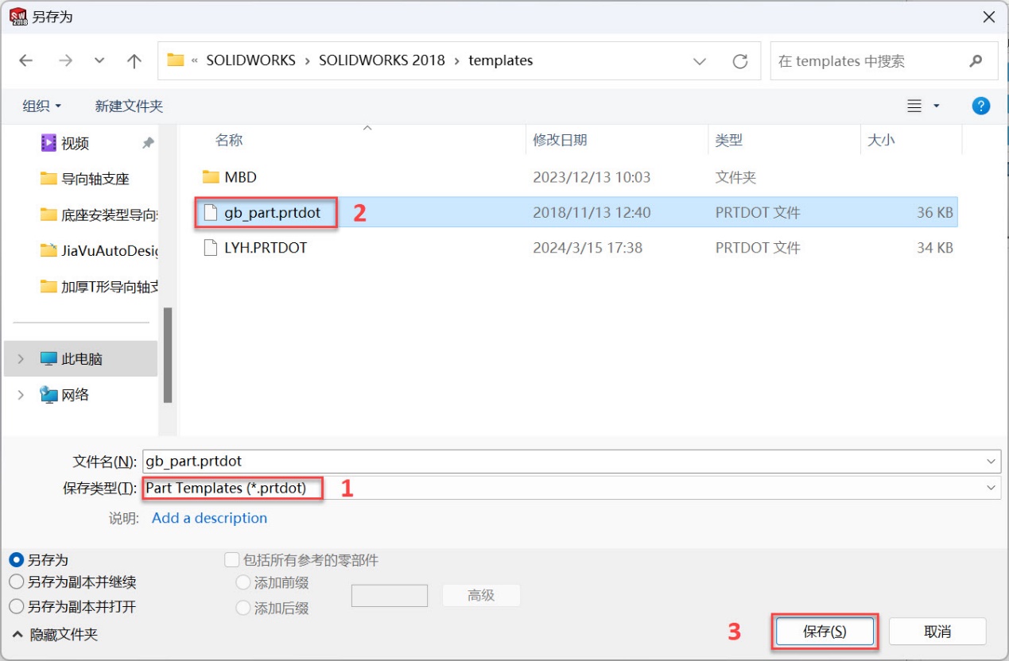The image size is (1009, 661).
Task: Click the MBD folder icon
Action: pyautogui.click(x=211, y=176)
